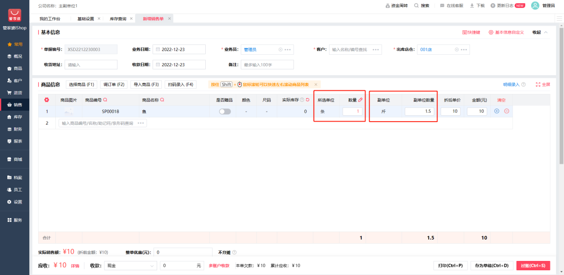Remove row 1 with the minus icon
The height and width of the screenshot is (275, 564).
point(507,112)
